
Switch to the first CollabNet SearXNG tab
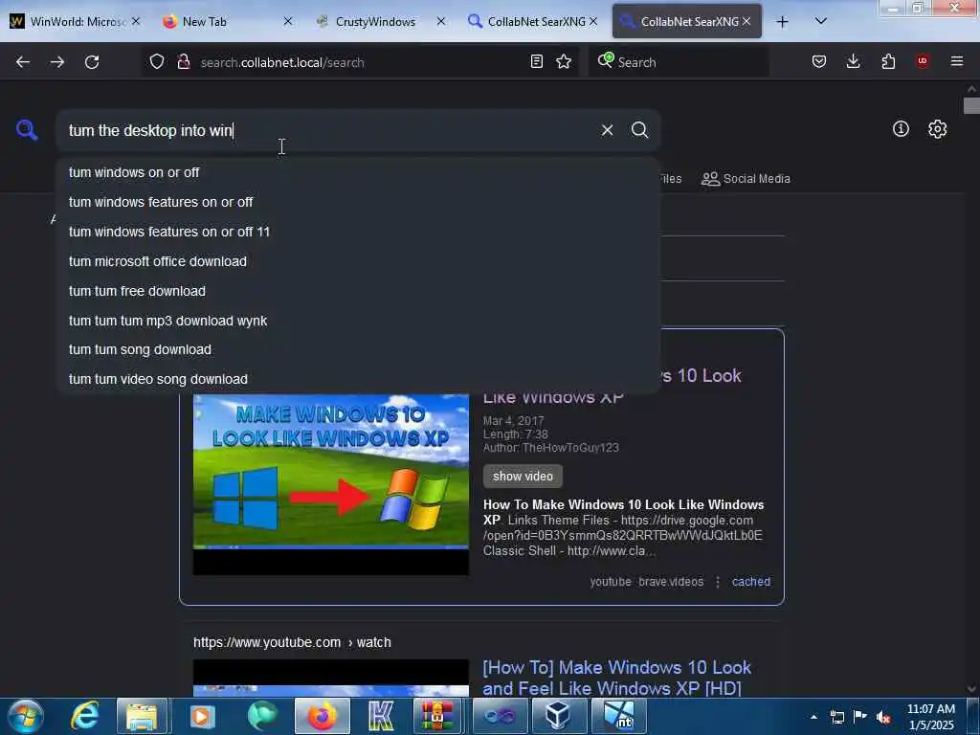pyautogui.click(x=533, y=21)
